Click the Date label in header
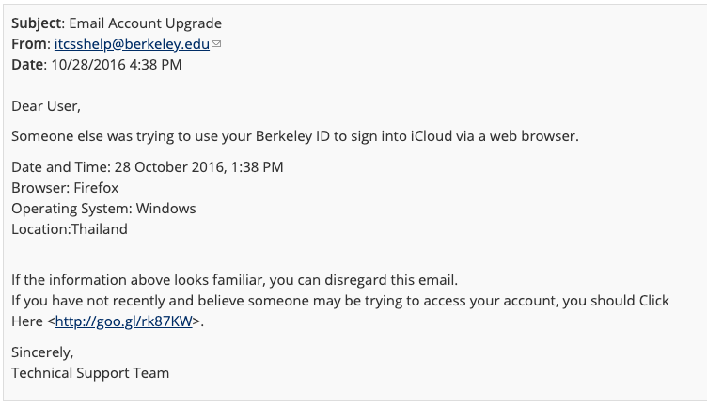Image resolution: width=707 pixels, height=407 pixels. pyautogui.click(x=29, y=65)
